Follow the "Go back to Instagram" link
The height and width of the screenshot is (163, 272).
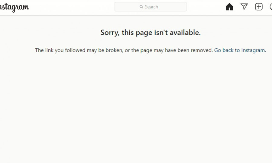coord(240,50)
